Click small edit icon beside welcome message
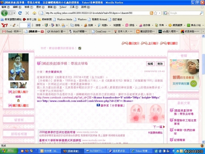Viewport: 205px width, 154px height. 80,48
